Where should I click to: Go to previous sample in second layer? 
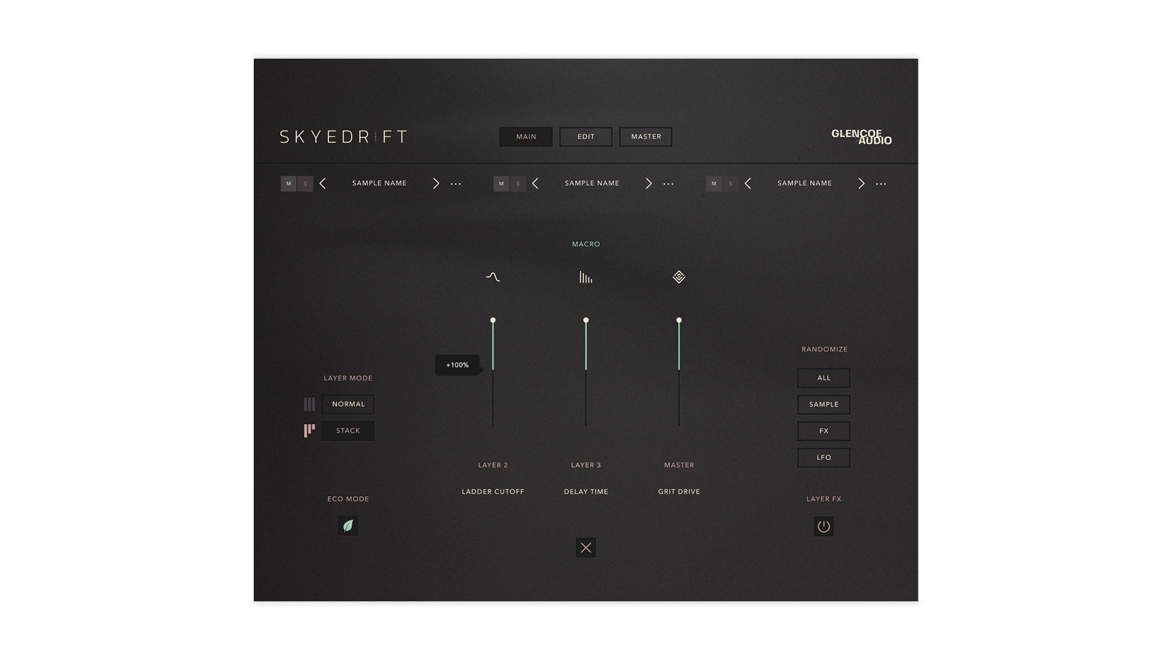click(x=536, y=183)
